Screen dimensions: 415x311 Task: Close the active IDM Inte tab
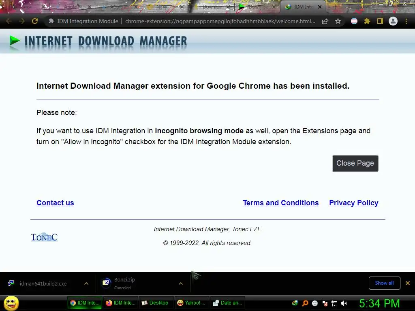[x=320, y=7]
